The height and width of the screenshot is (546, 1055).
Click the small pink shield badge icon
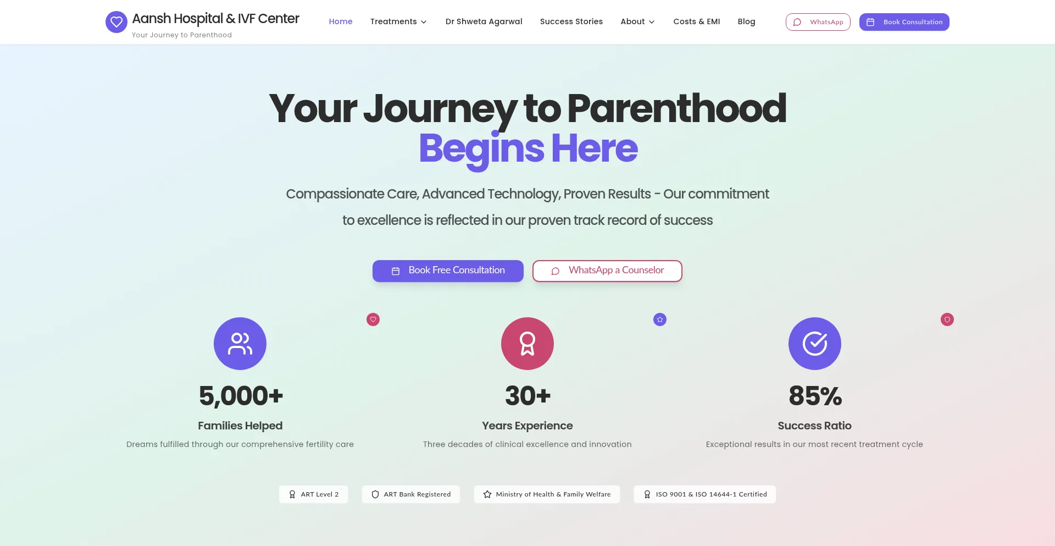coord(947,319)
